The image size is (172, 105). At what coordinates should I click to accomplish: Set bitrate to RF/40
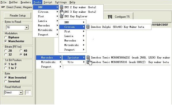pos(21,51)
